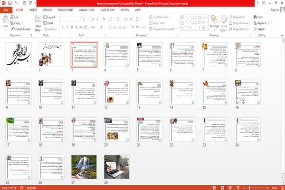The width and height of the screenshot is (285, 190).
Task: Click the Fit Slide to Window icon
Action: tap(282, 188)
